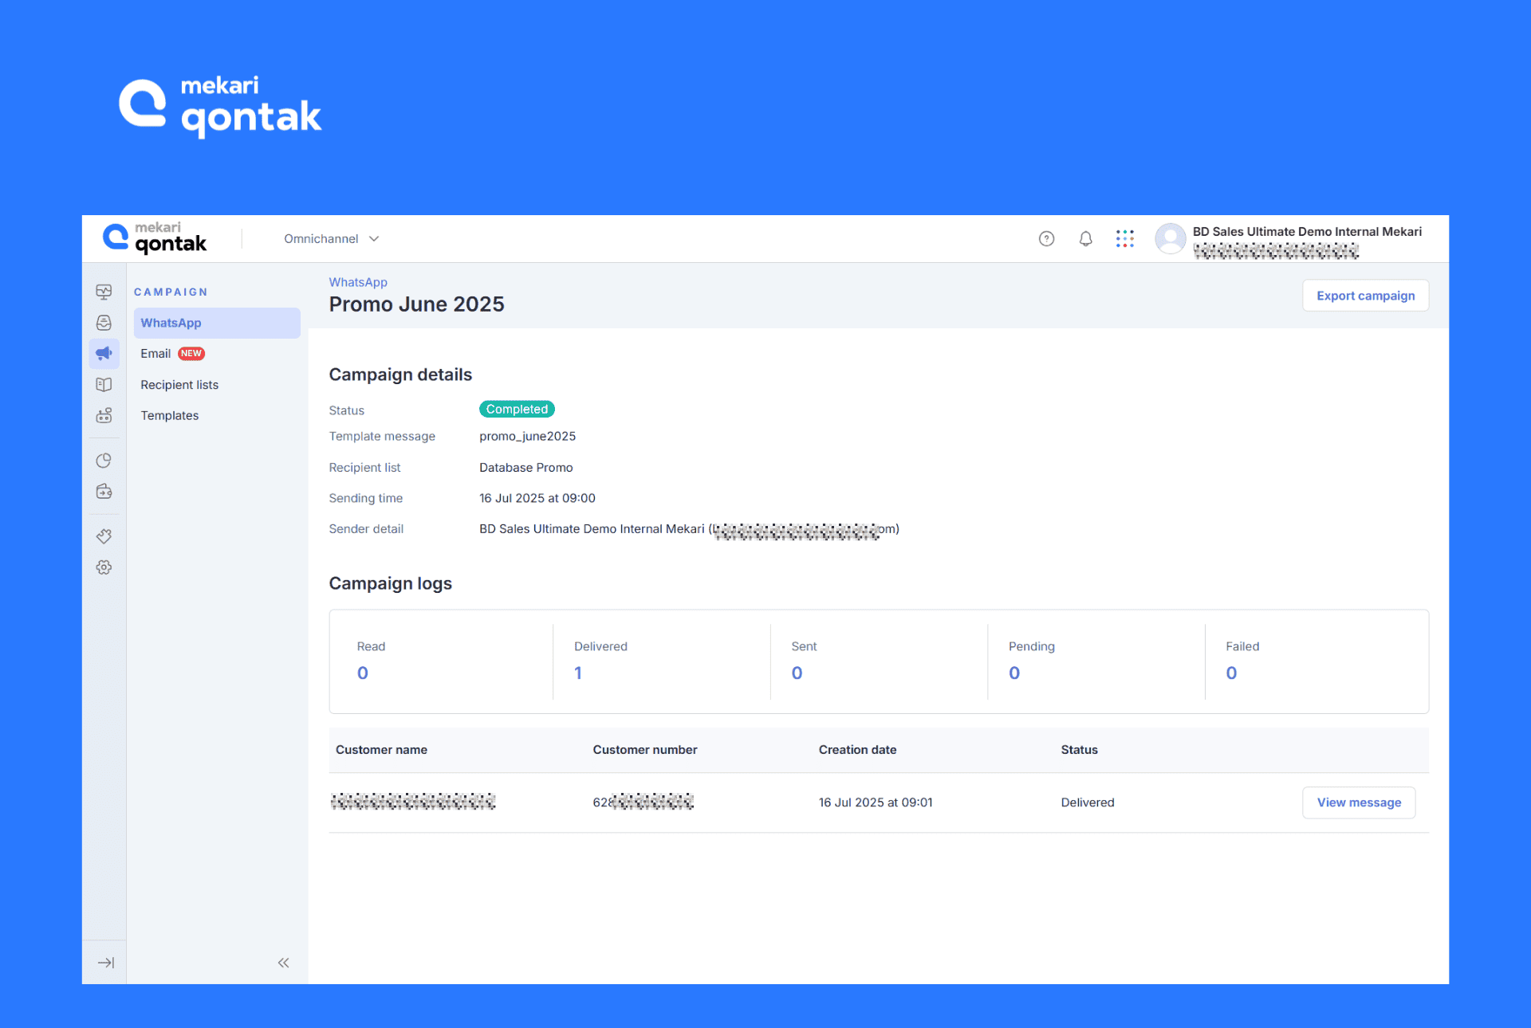This screenshot has width=1531, height=1028.
Task: Expand the Omnichannel dropdown
Action: tap(331, 239)
